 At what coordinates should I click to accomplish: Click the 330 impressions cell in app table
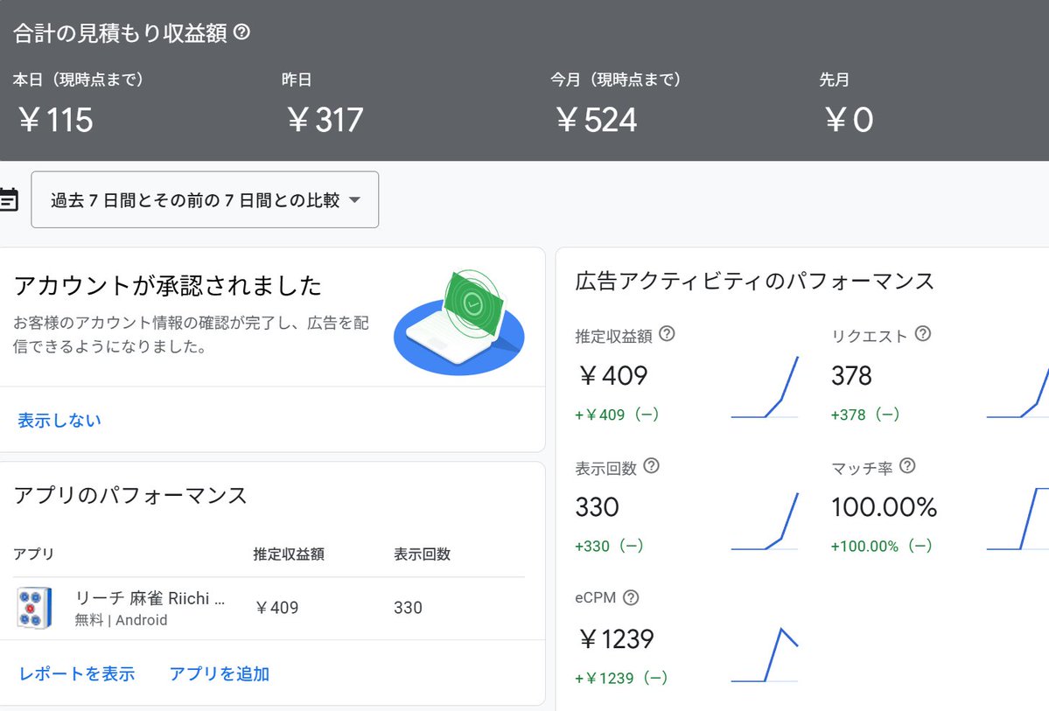point(408,607)
